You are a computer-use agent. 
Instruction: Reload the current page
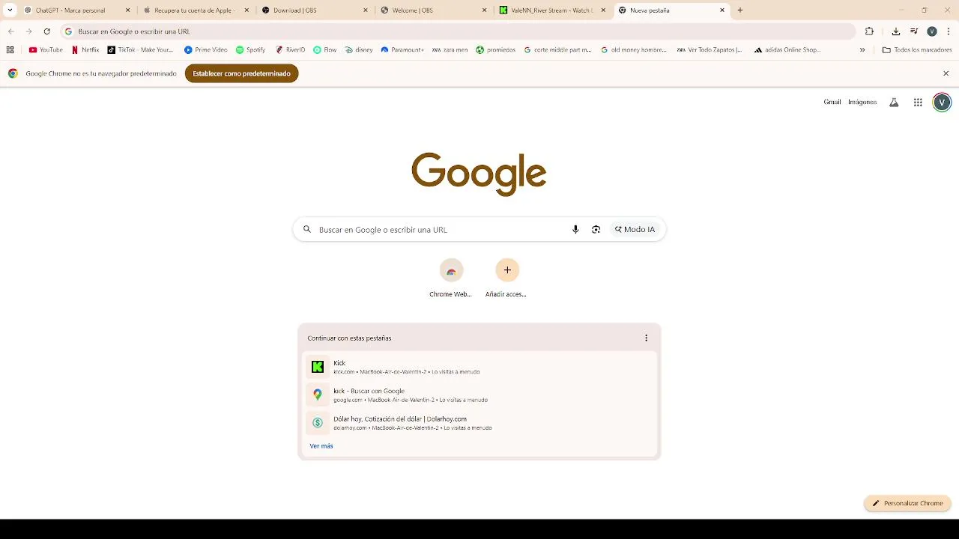[x=46, y=31]
